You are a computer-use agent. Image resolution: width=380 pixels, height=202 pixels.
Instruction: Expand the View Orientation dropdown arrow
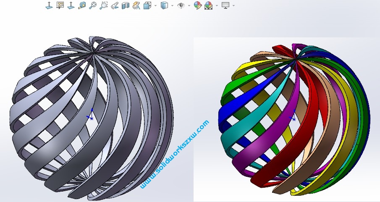tap(155, 5)
